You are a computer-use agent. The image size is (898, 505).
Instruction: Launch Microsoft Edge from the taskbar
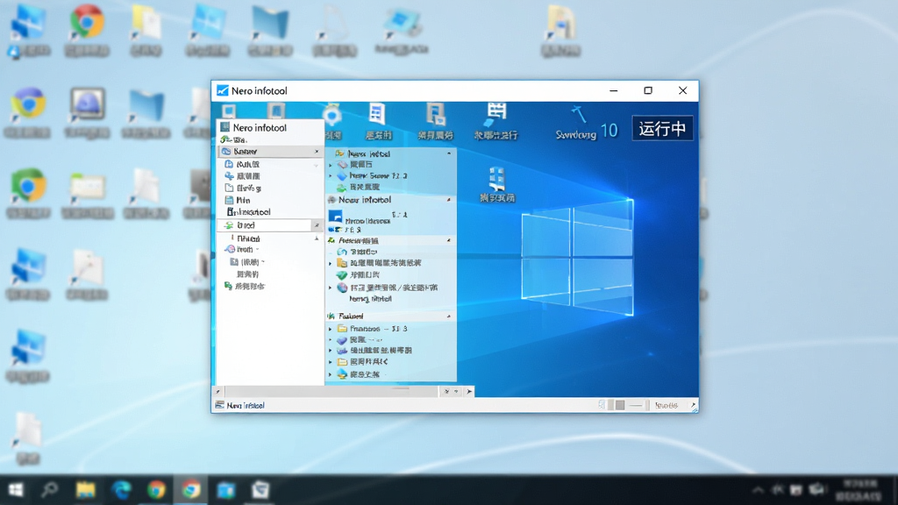coord(121,490)
